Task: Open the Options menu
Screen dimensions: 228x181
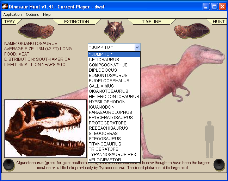Action: [x=32, y=14]
